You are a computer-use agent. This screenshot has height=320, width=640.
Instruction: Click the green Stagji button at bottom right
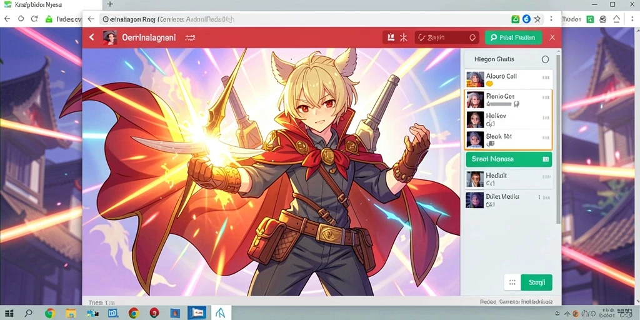[x=536, y=282]
